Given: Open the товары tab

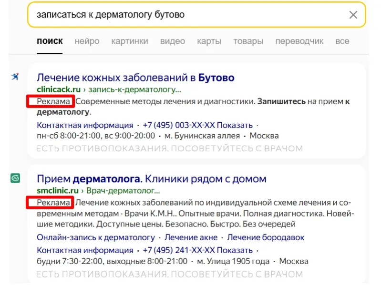Looking at the screenshot, I should (x=248, y=41).
